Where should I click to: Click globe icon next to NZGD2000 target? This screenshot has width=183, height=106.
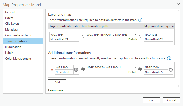[171, 70]
